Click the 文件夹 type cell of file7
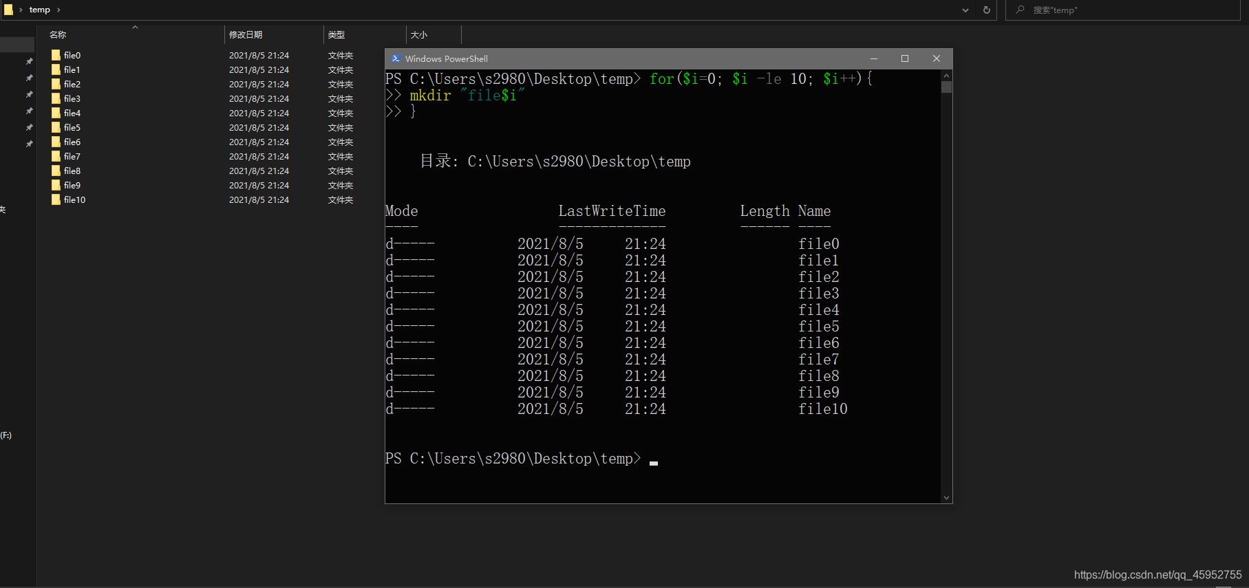This screenshot has width=1249, height=588. pyautogui.click(x=341, y=156)
